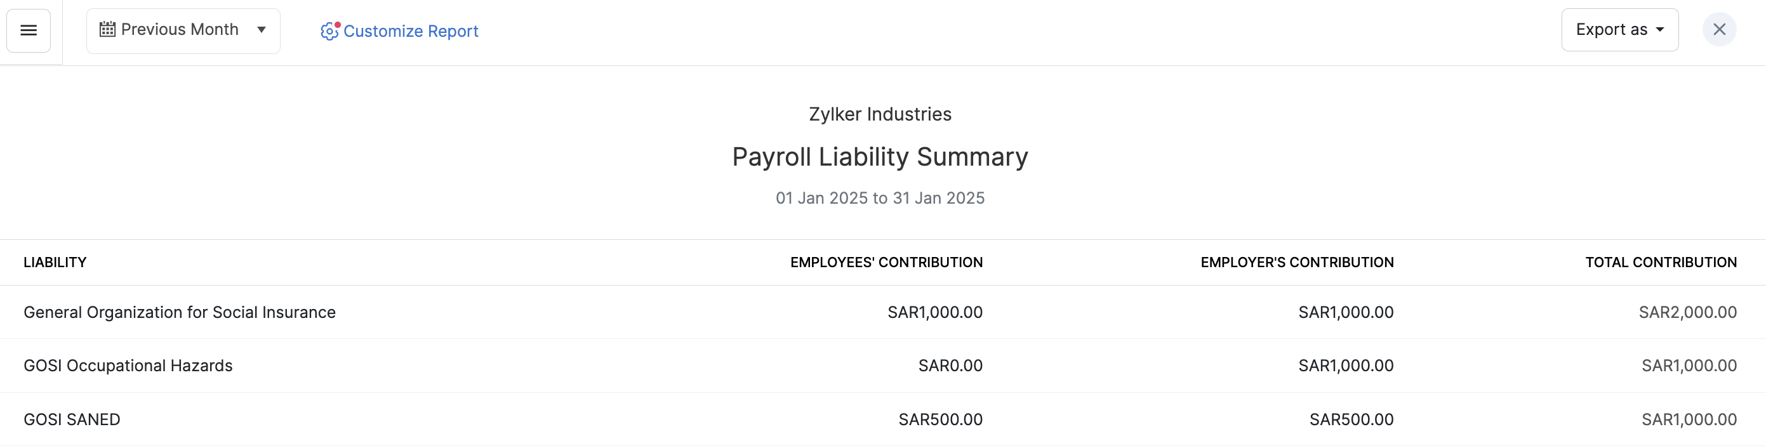Screen dimensions: 1766x448
Task: Click the report date range text
Action: click(880, 198)
